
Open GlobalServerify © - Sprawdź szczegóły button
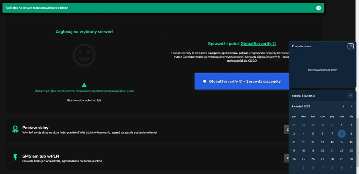point(242,81)
